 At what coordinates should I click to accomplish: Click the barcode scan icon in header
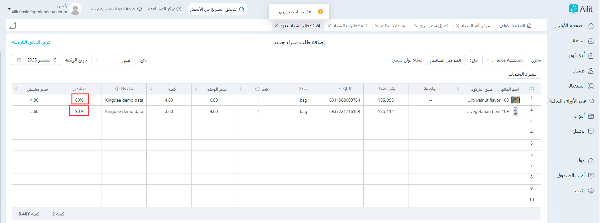[x=496, y=89]
